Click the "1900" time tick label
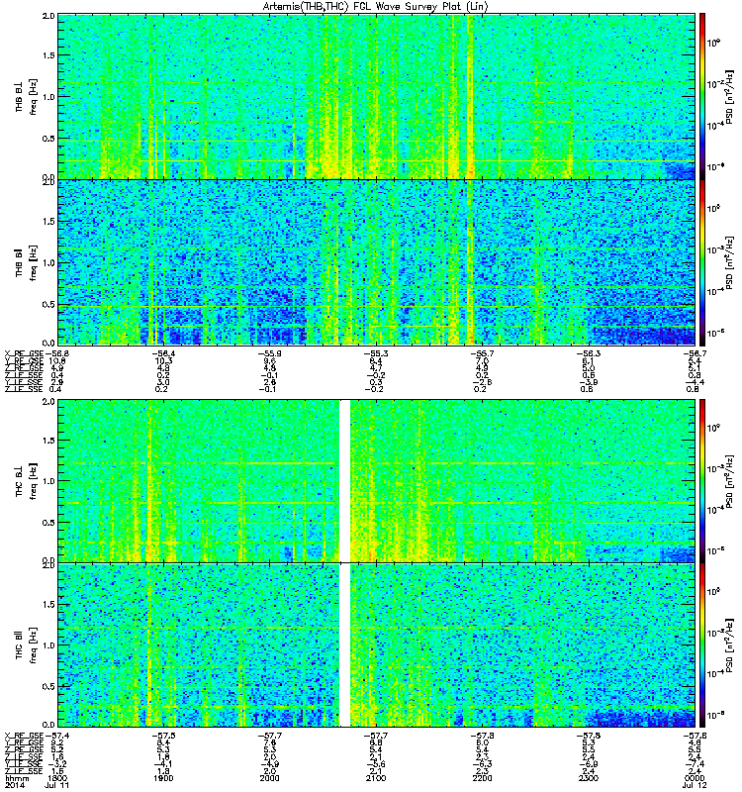 pos(163,778)
